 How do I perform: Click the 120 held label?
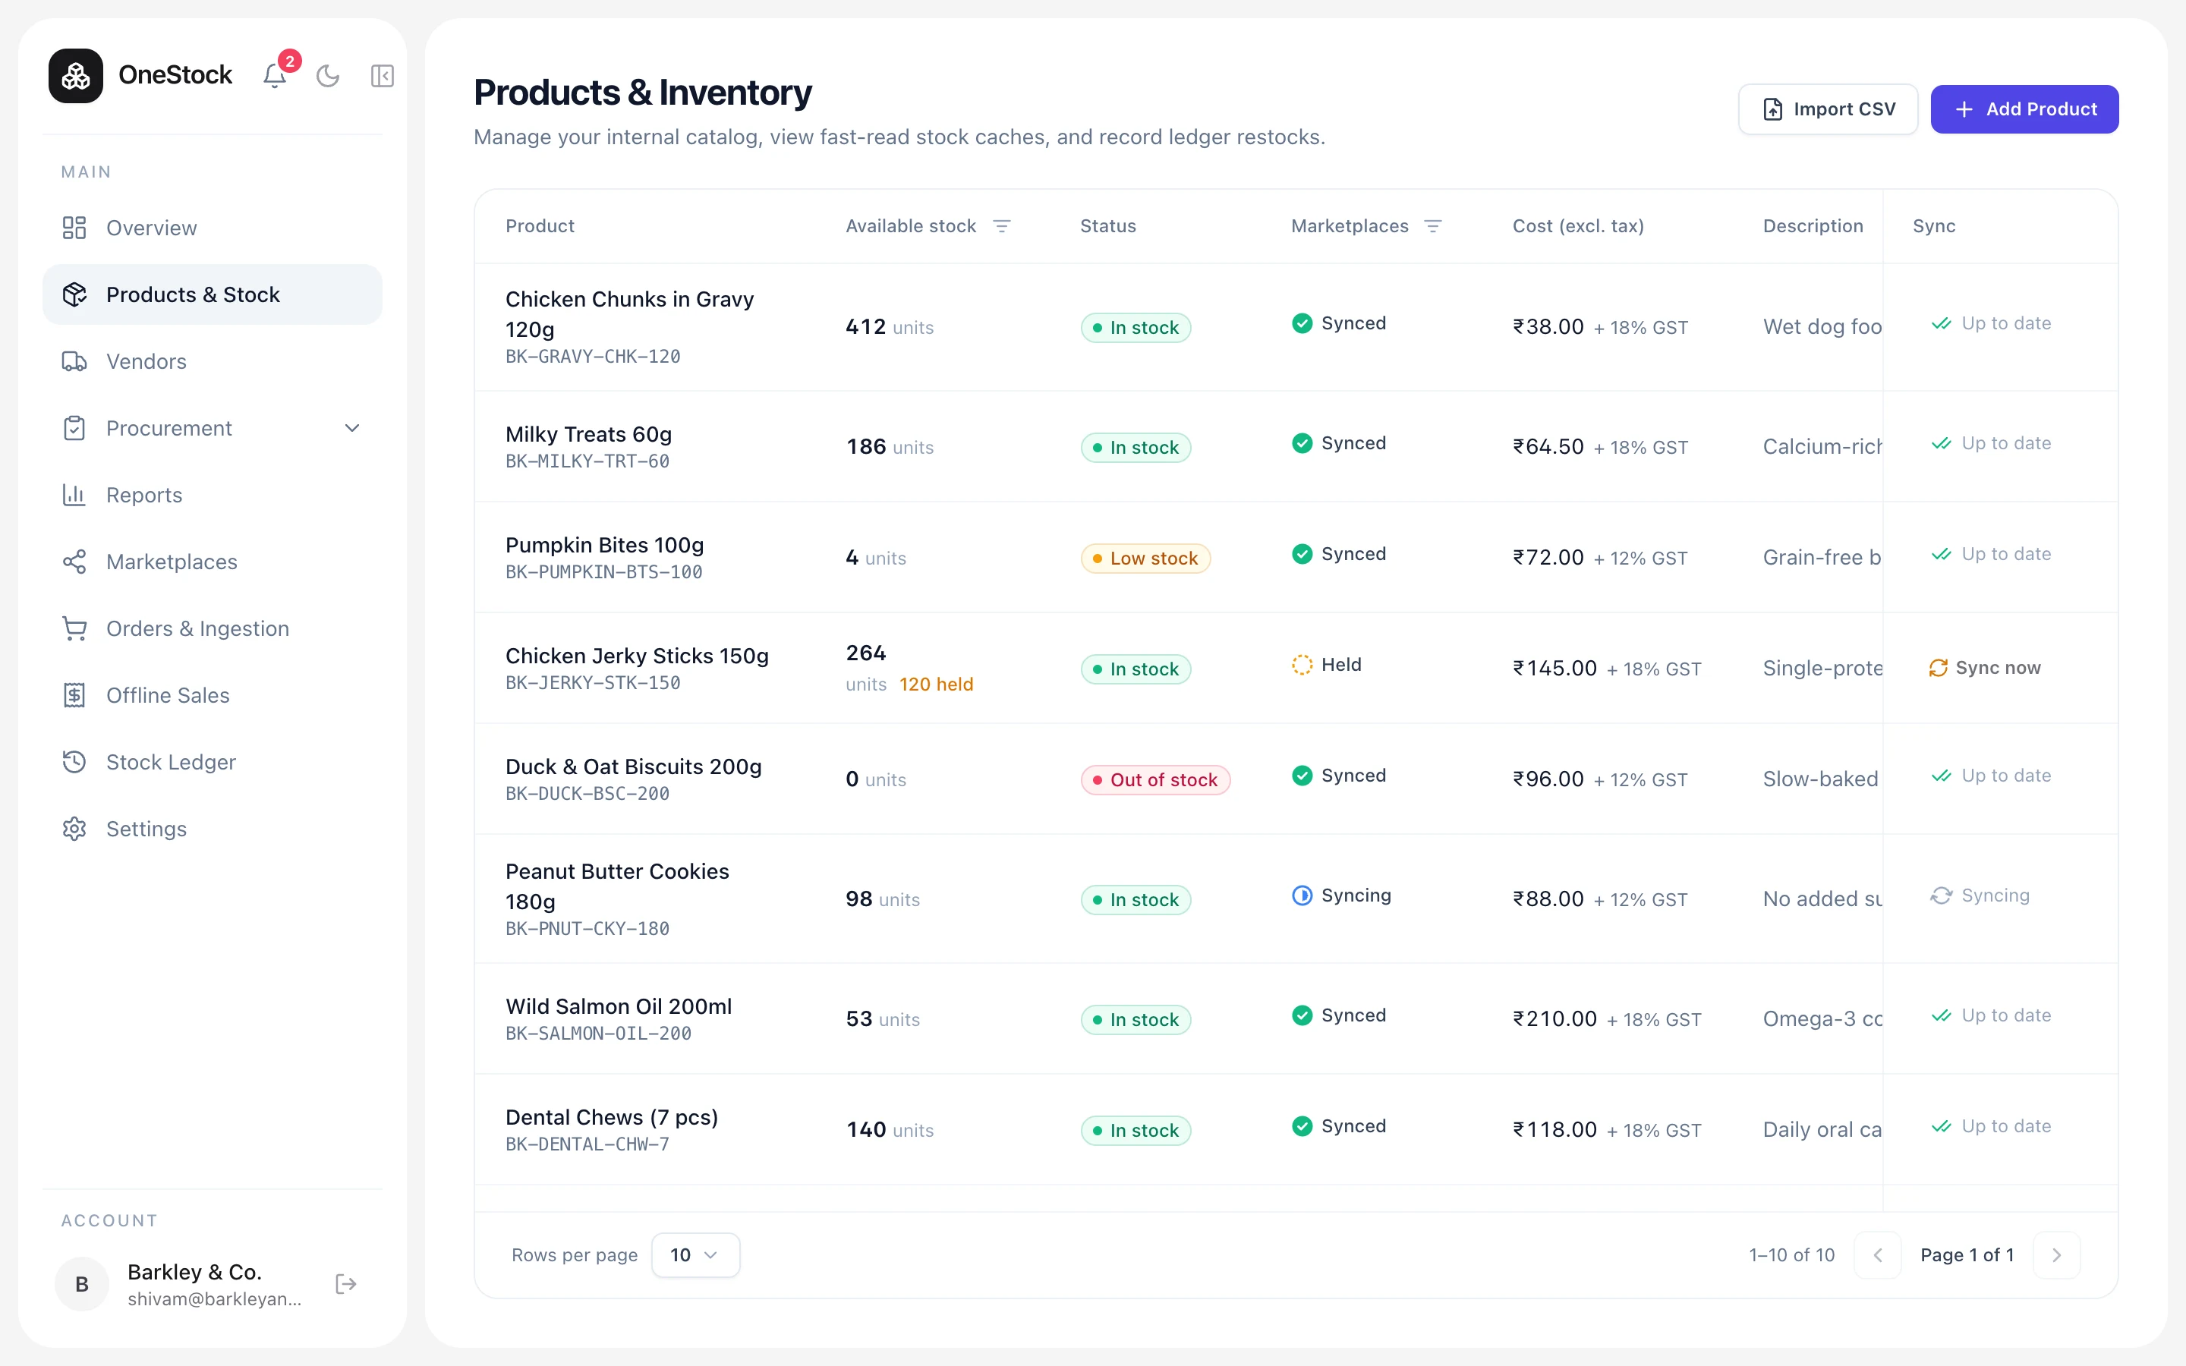click(937, 685)
